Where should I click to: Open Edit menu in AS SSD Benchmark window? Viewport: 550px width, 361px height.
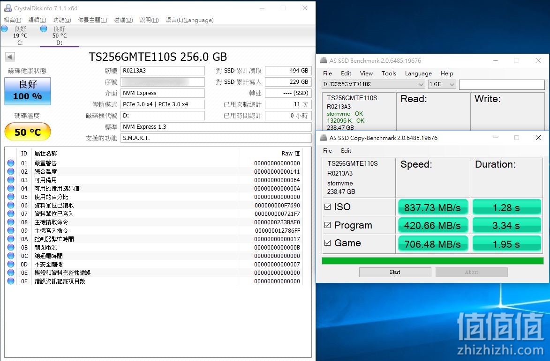[346, 73]
